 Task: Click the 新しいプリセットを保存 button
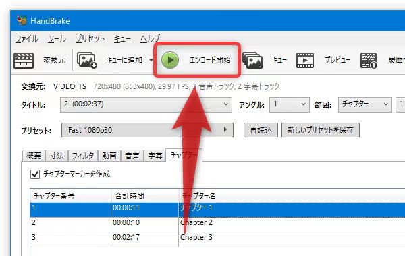coord(321,130)
